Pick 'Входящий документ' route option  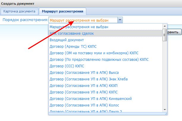tap(67, 40)
